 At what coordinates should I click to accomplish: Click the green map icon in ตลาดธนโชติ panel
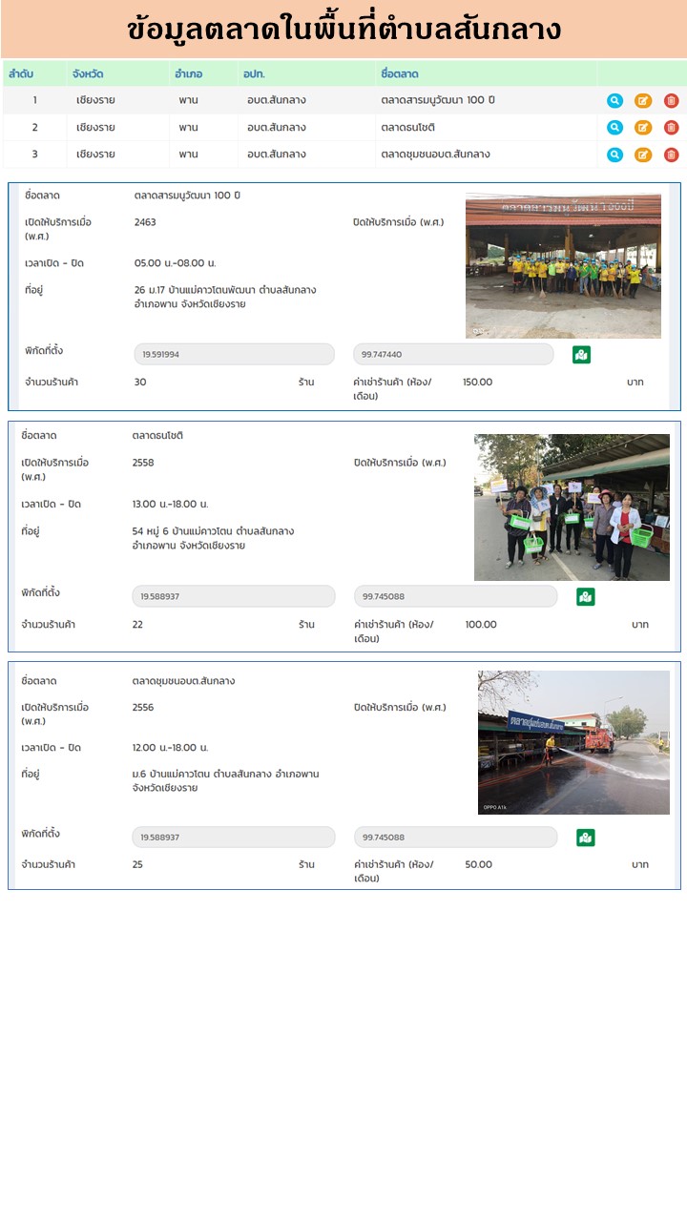point(586,596)
